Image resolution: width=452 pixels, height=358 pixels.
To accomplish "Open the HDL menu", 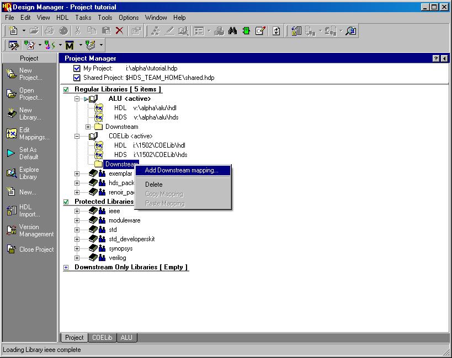I will point(62,18).
